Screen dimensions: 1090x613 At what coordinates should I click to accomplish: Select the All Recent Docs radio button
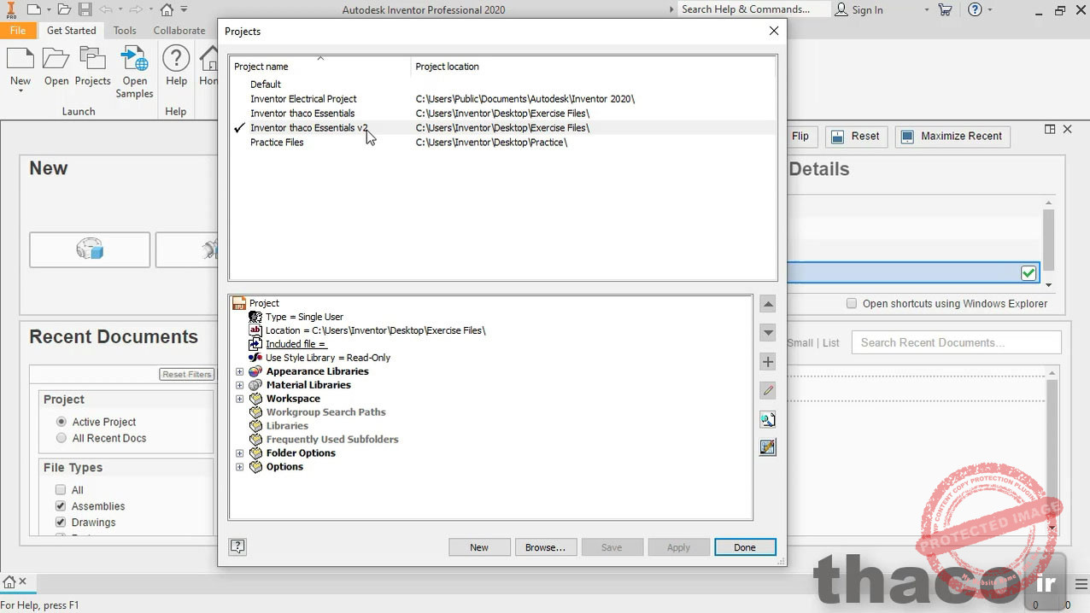pos(62,438)
